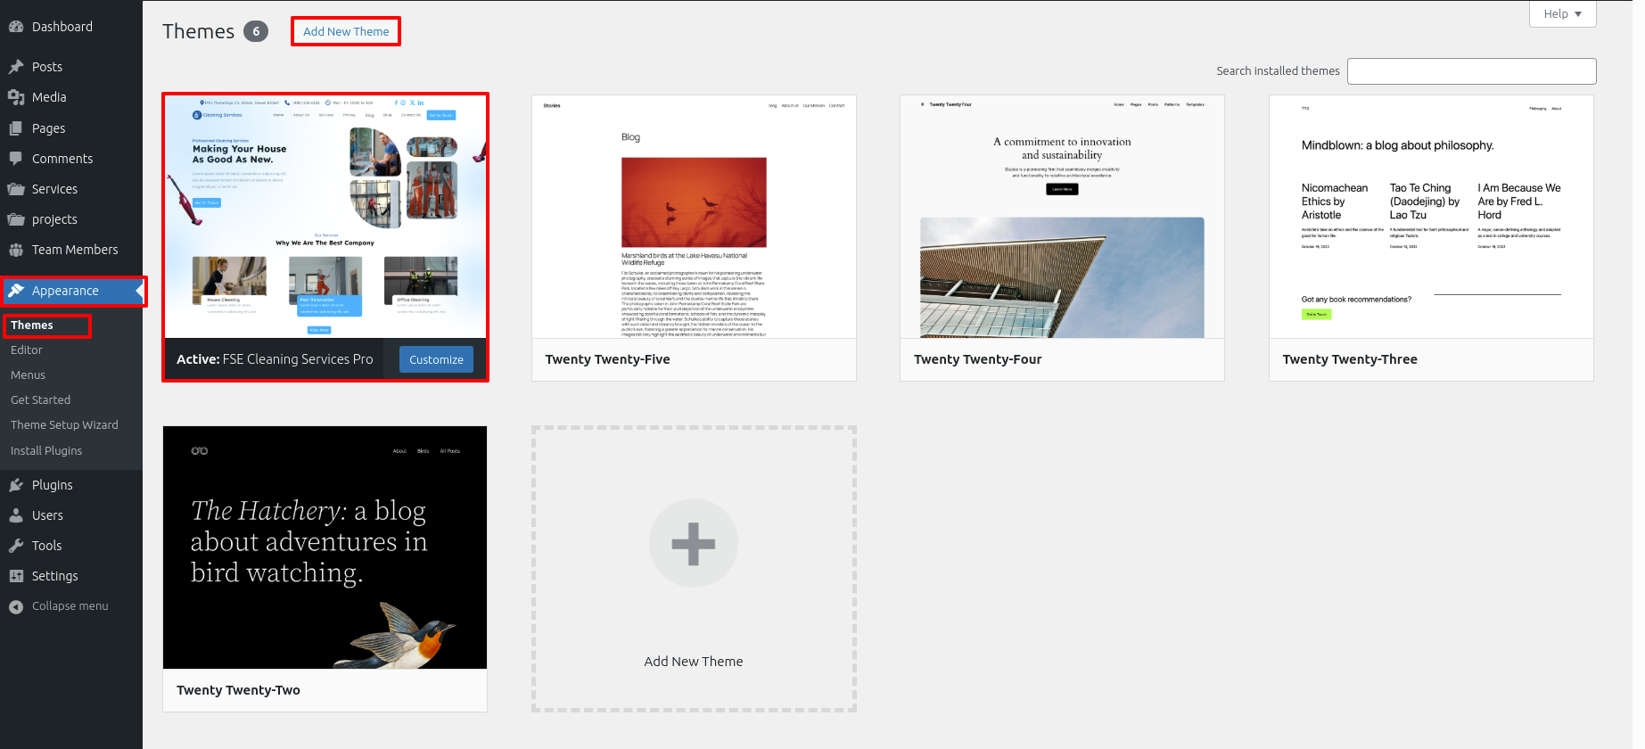
Task: Click the Add New Theme card label
Action: [x=694, y=662]
